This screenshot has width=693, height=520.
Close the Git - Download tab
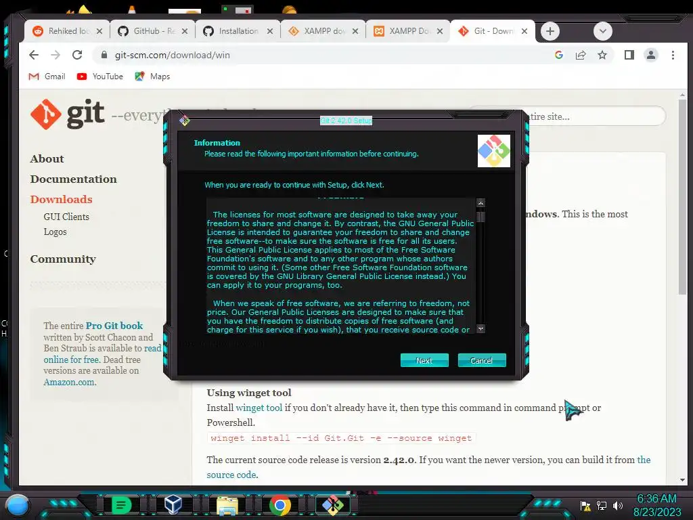524,31
